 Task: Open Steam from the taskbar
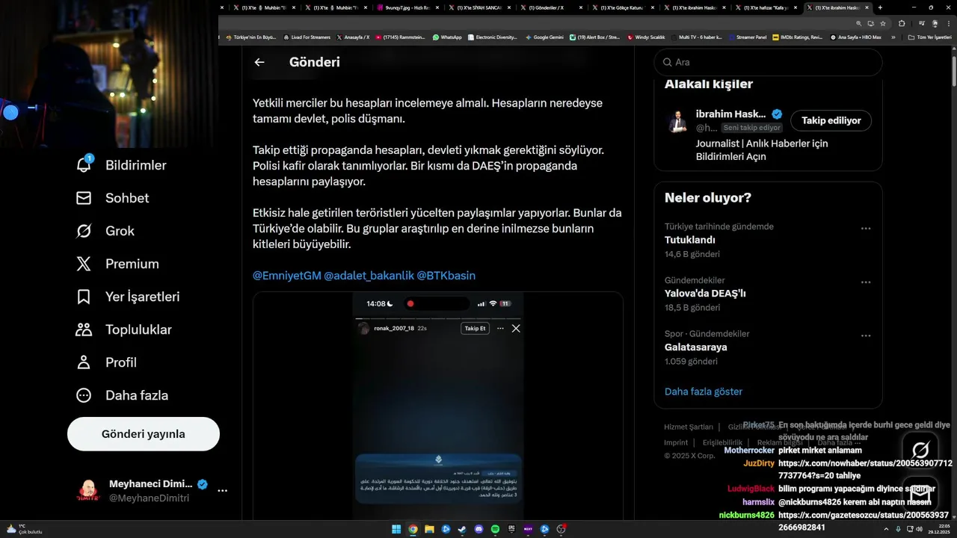pyautogui.click(x=462, y=529)
